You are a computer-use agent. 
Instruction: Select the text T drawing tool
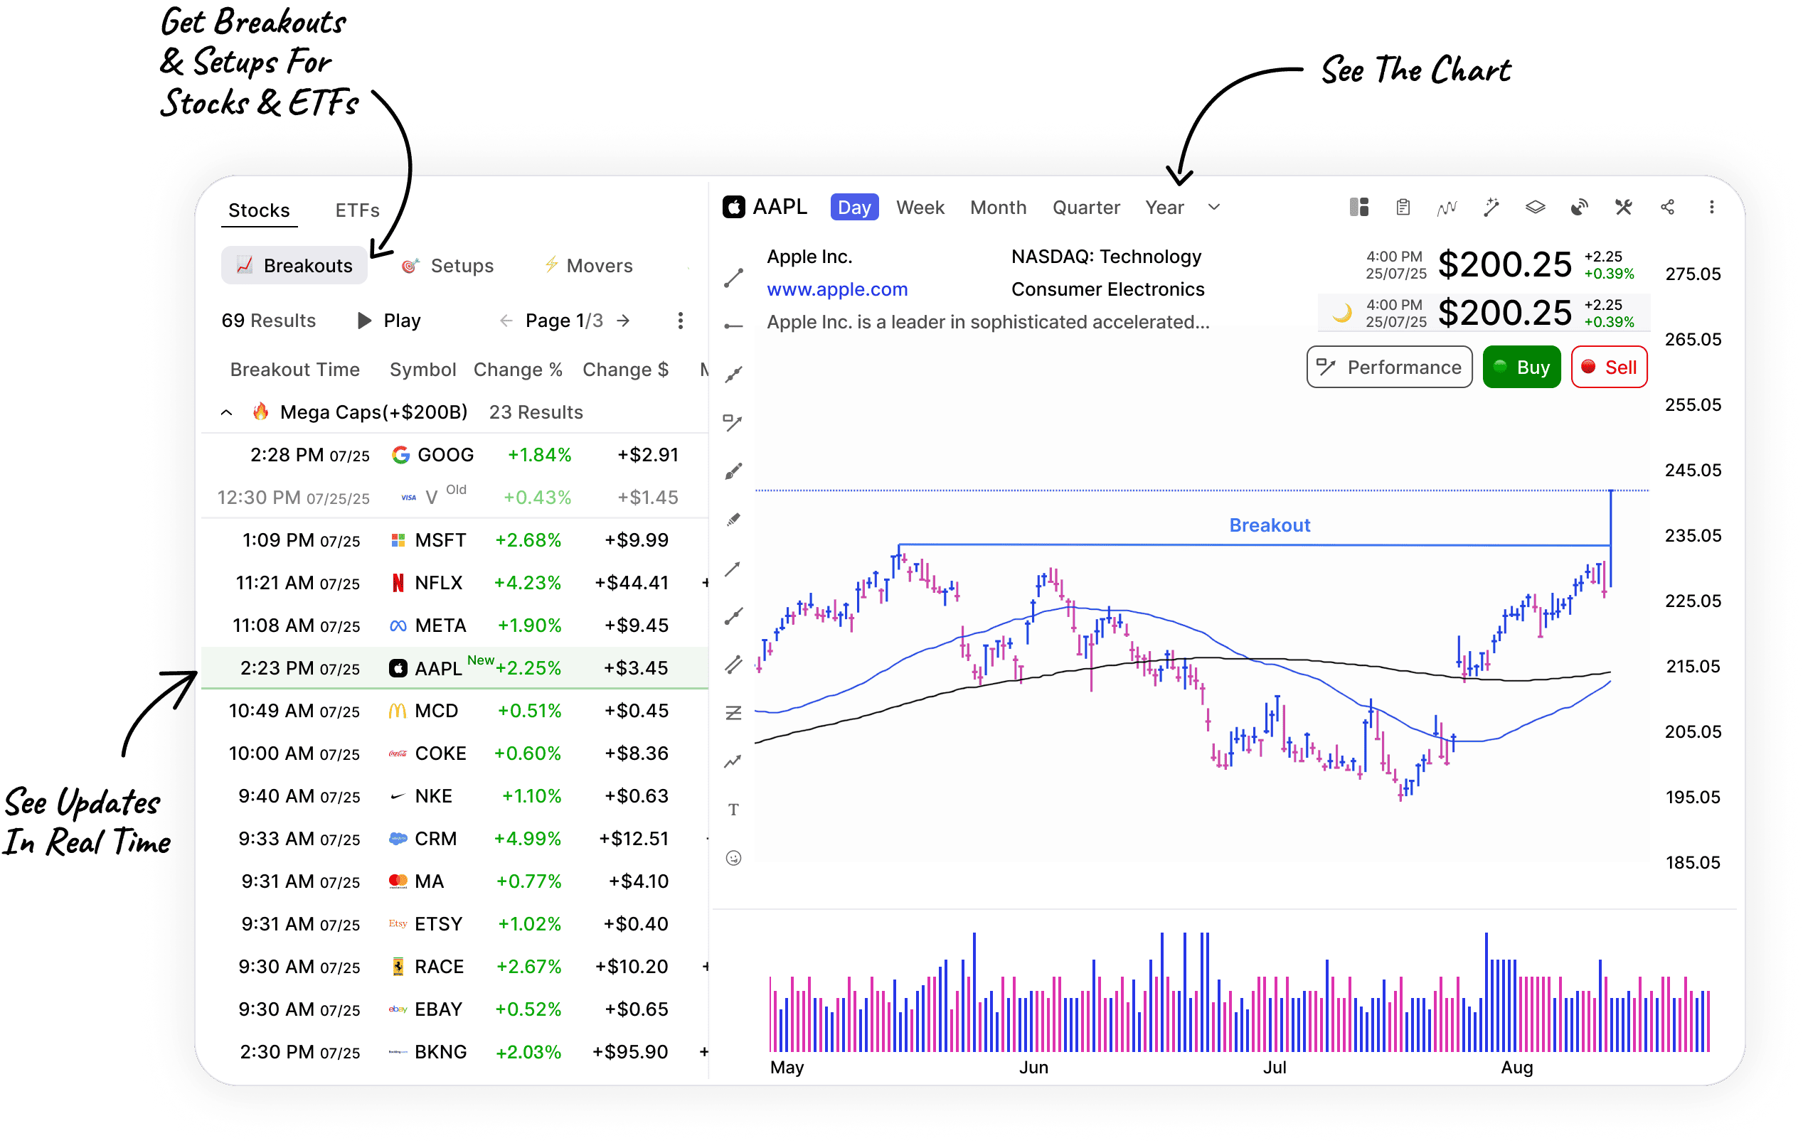734,810
